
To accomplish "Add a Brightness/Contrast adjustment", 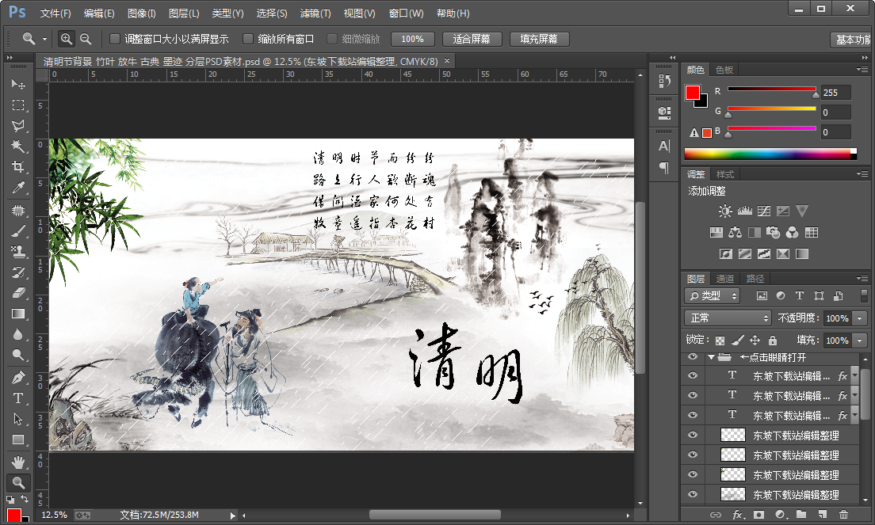I will (725, 211).
